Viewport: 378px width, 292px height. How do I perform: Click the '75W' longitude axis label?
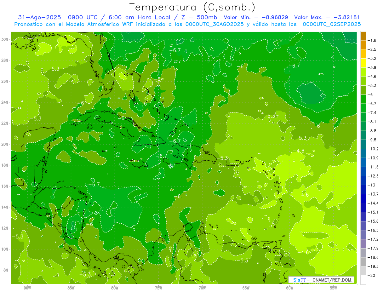[x=158, y=288]
